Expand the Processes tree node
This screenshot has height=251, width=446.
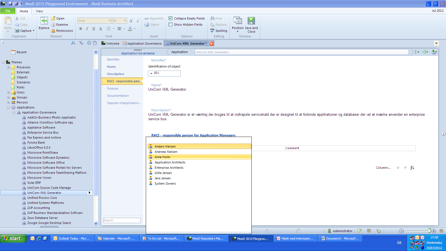[8, 67]
